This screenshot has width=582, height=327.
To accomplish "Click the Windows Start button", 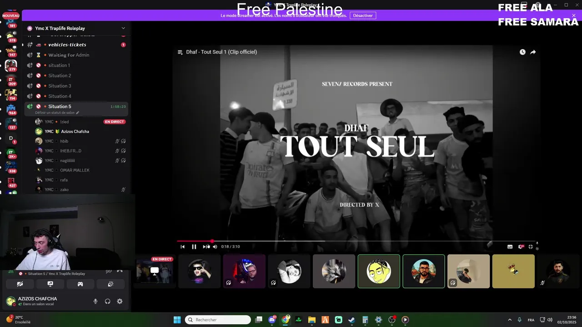I will pos(177,320).
